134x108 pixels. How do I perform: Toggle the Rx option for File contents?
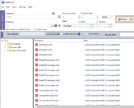[x=48, y=34]
